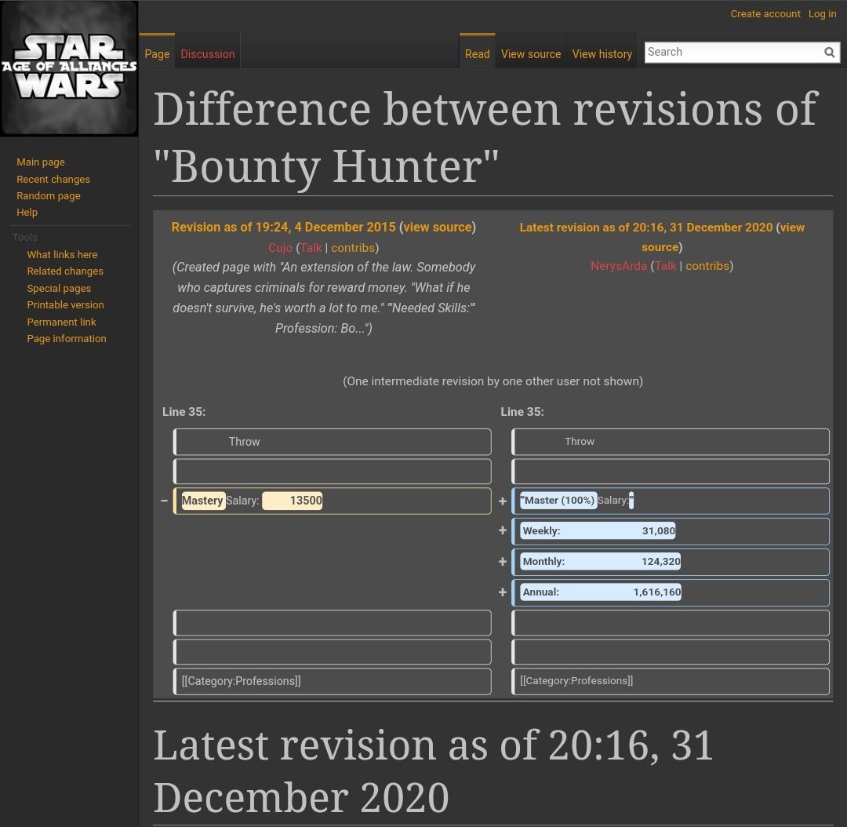Open the Special pages tool
Screen dimensions: 847x827
point(58,287)
